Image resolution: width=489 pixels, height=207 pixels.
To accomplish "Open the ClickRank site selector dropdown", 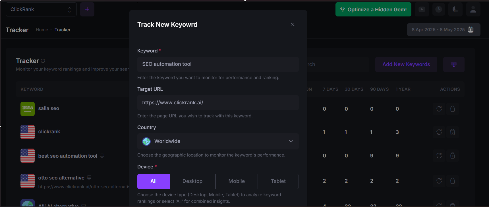I will click(x=41, y=9).
